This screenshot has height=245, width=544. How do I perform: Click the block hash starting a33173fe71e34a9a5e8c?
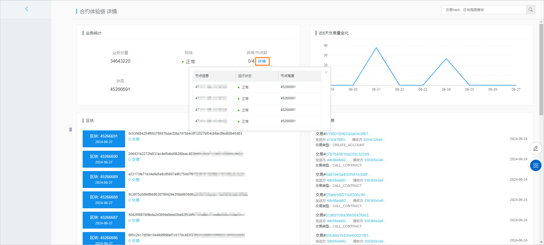click(187, 174)
